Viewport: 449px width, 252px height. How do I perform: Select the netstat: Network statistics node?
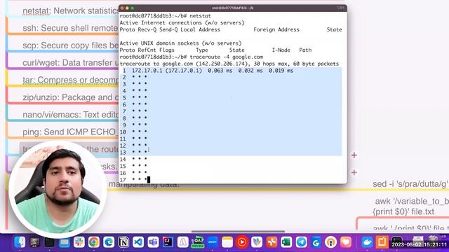click(x=70, y=11)
